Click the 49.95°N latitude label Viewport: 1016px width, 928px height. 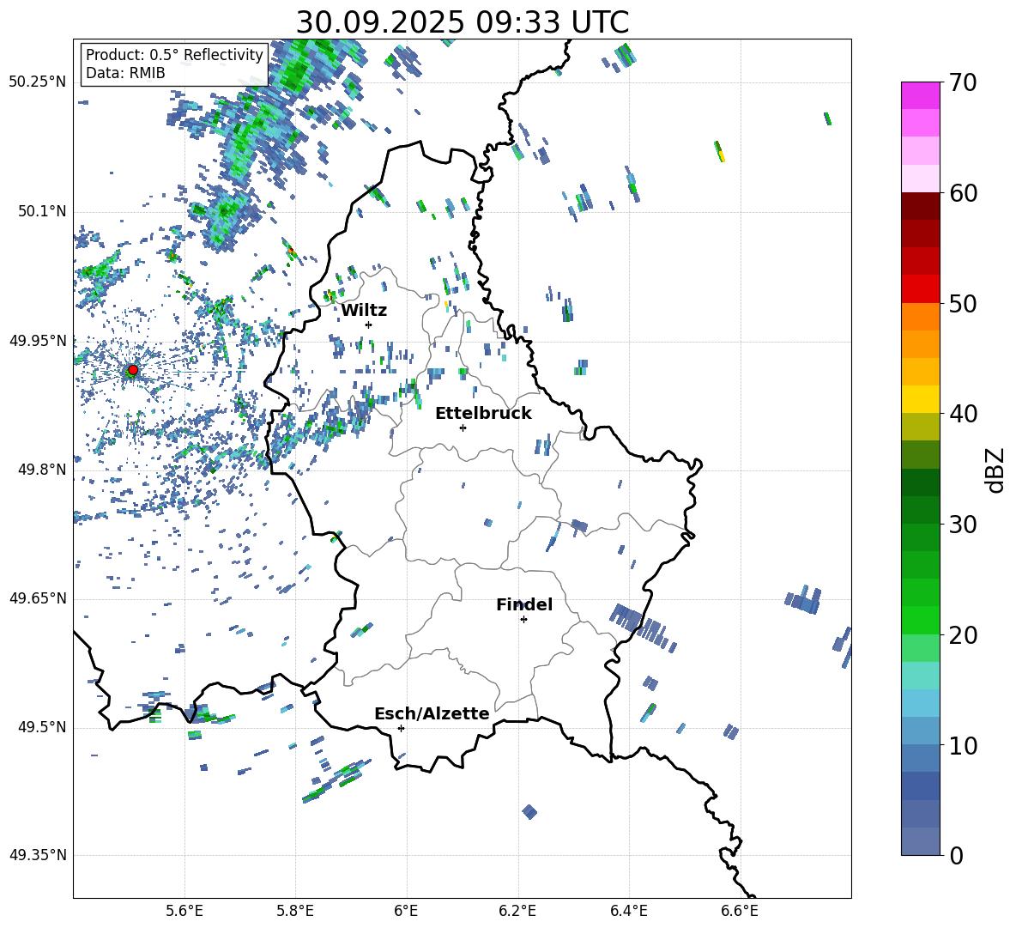(38, 341)
